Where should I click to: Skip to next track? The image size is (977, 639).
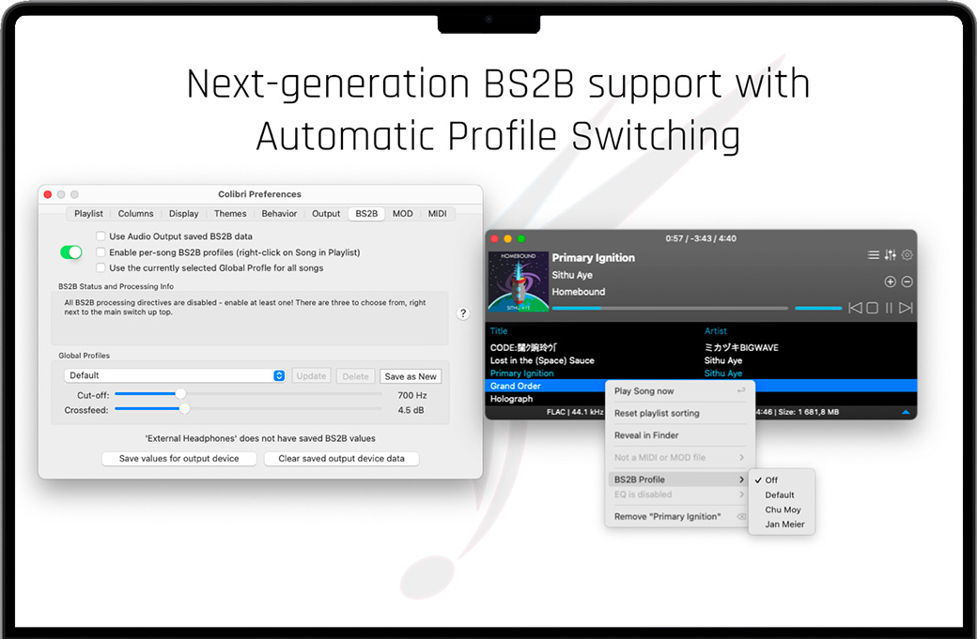906,308
